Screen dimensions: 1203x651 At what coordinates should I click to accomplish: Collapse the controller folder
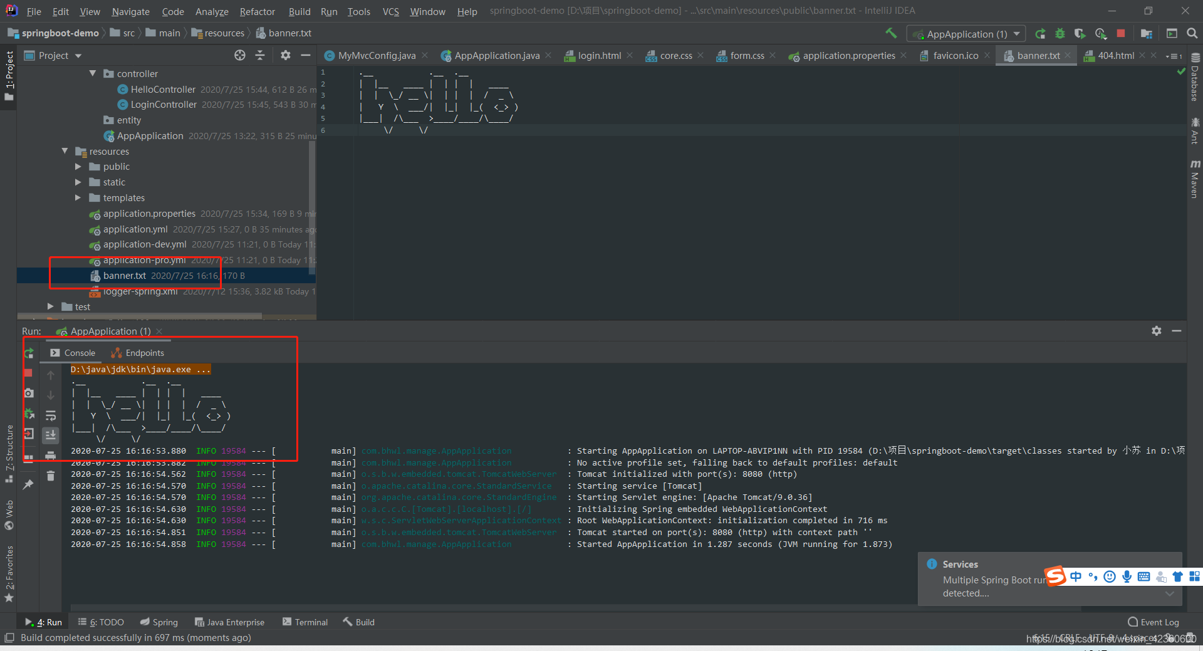click(x=93, y=73)
